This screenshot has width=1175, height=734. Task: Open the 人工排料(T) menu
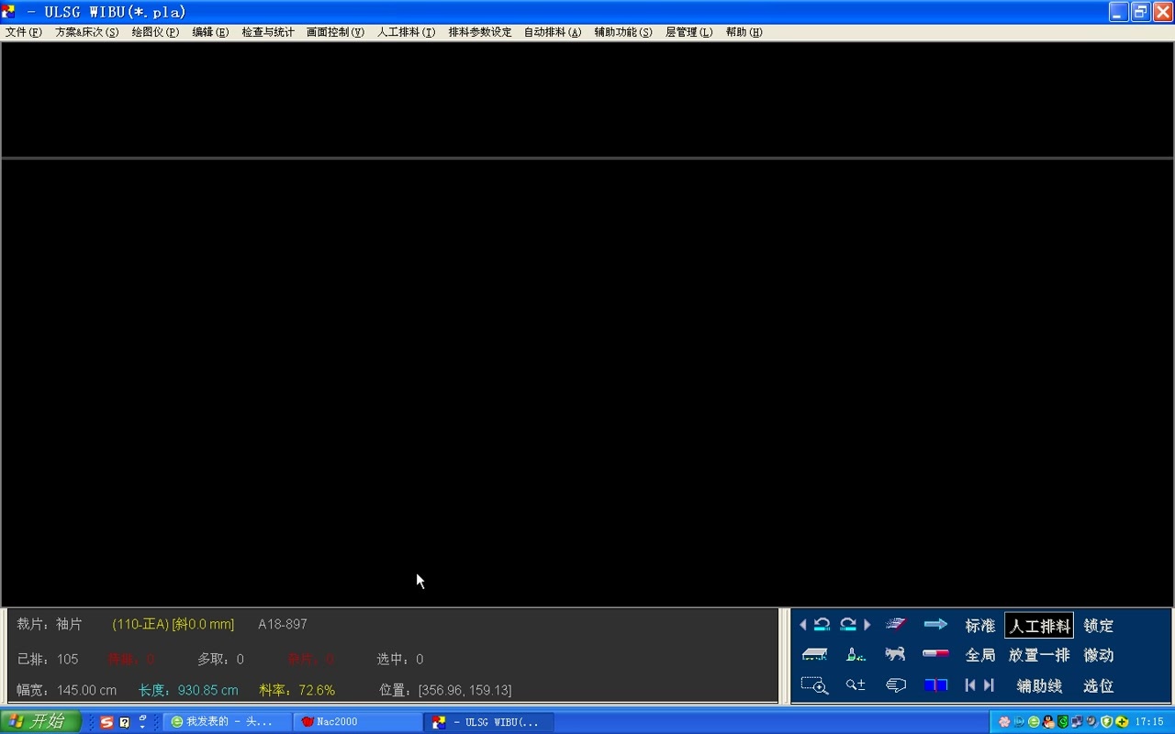(x=406, y=32)
